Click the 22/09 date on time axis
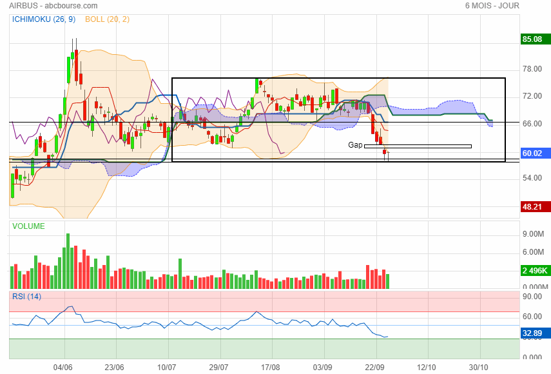Viewport: 551px width, 374px height. [x=374, y=368]
